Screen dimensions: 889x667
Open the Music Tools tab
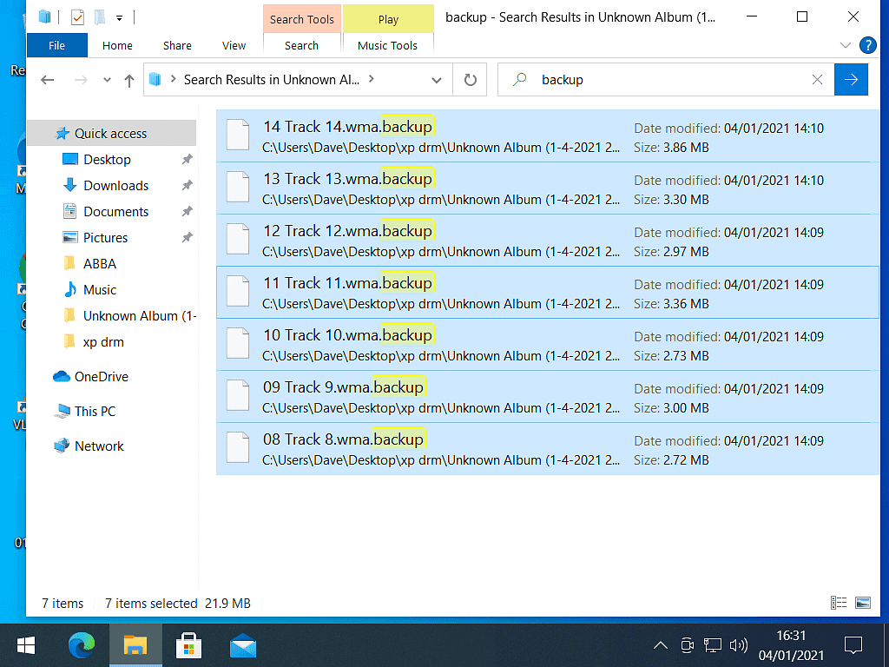388,45
